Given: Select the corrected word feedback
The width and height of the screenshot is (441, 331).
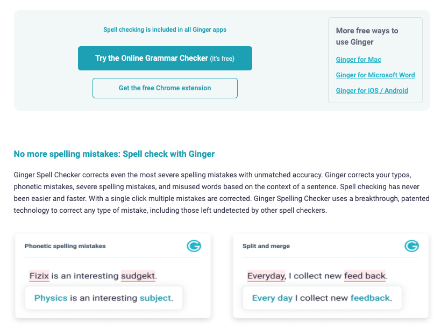Looking at the screenshot, I should tap(370, 298).
